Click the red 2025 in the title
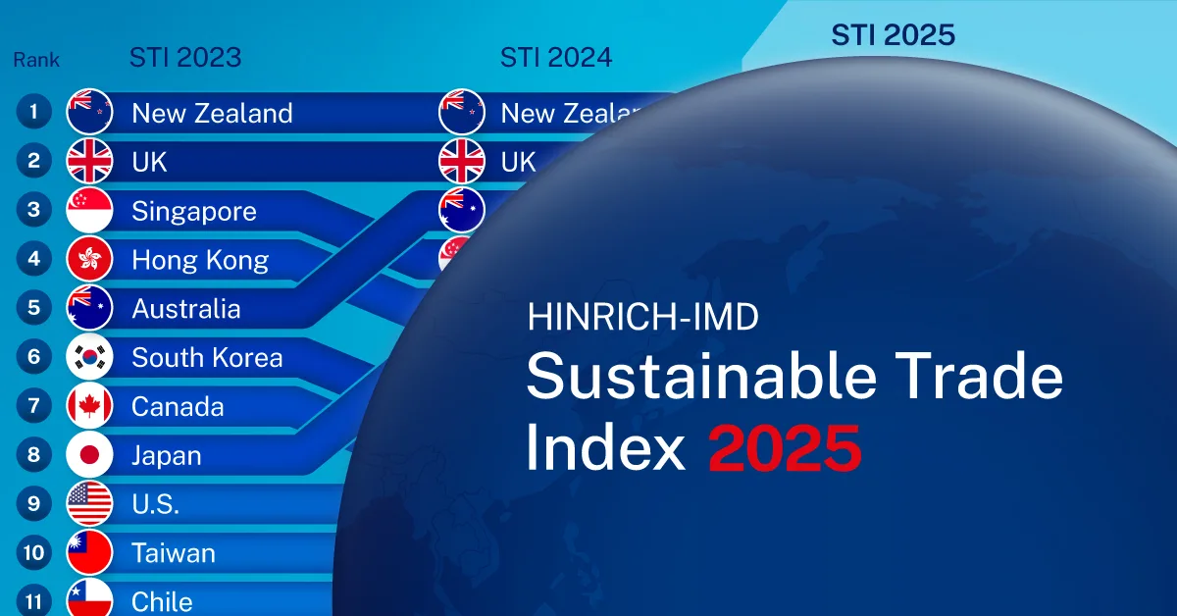 point(784,449)
